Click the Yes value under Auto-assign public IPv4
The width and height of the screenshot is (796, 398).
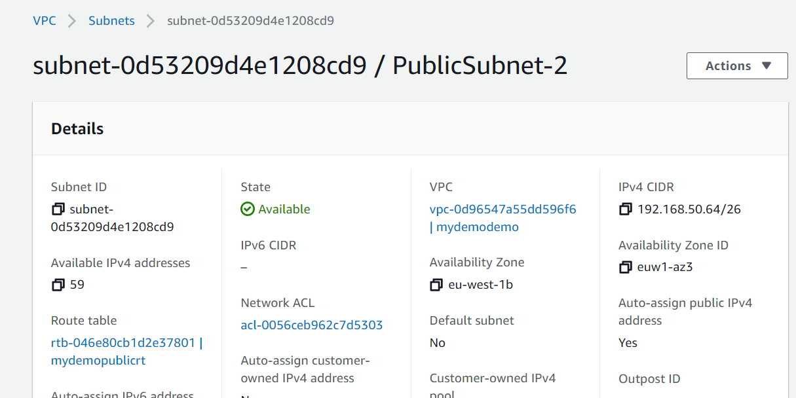[x=628, y=343]
